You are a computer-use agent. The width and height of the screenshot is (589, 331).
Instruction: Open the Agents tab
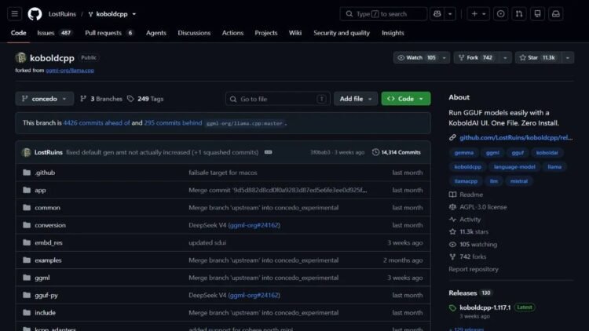tap(156, 33)
